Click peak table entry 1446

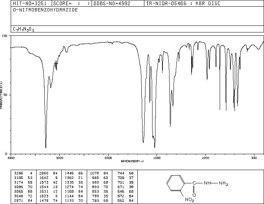(x=69, y=173)
